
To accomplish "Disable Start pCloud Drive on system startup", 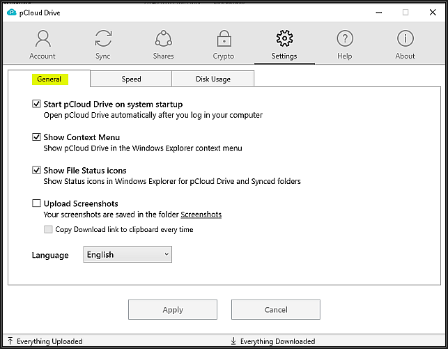I will (x=36, y=104).
